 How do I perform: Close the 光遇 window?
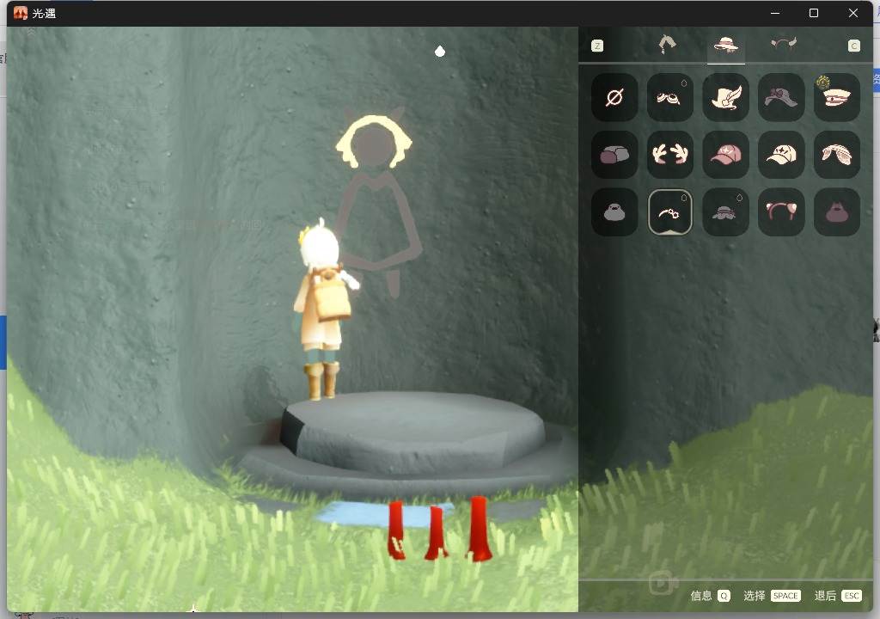(853, 12)
